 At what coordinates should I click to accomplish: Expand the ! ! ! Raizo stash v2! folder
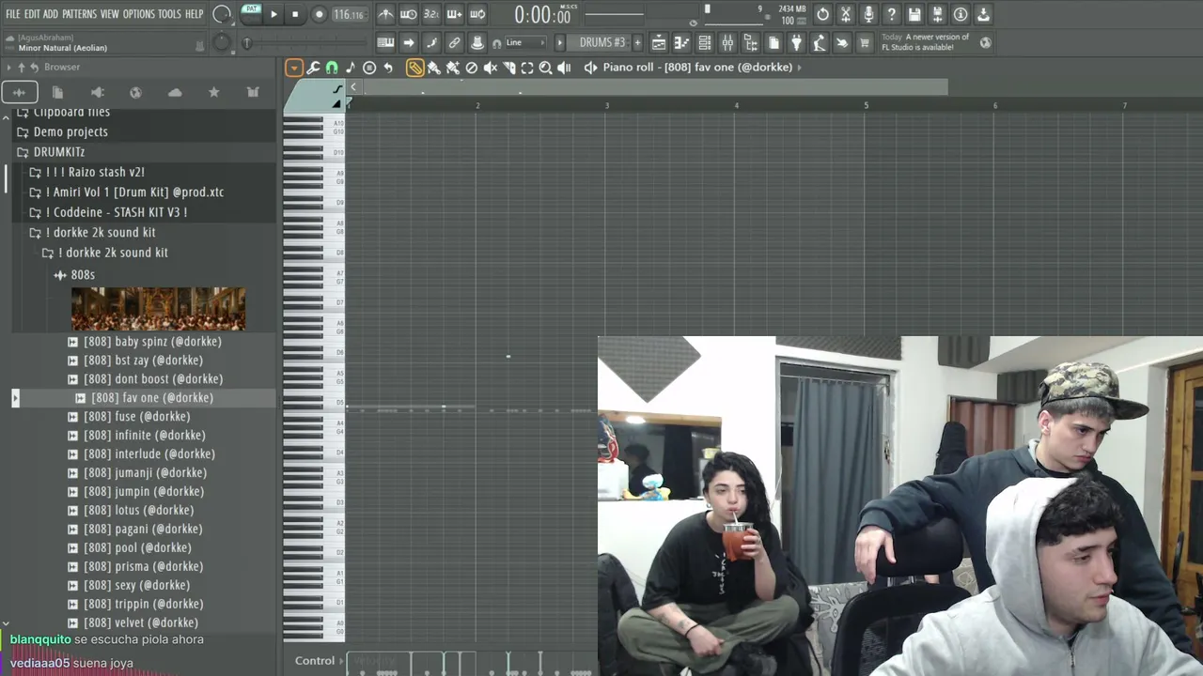95,173
